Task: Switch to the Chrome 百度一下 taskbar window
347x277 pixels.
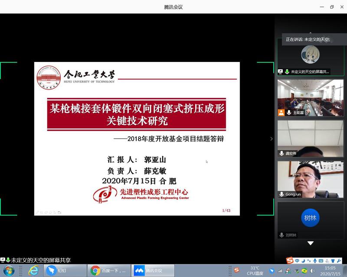Action: pyautogui.click(x=109, y=271)
